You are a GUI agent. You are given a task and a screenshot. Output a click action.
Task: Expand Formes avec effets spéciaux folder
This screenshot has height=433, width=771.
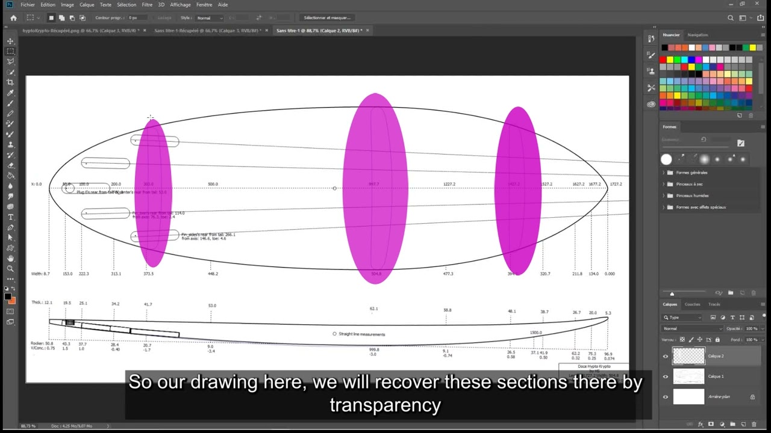coord(664,207)
